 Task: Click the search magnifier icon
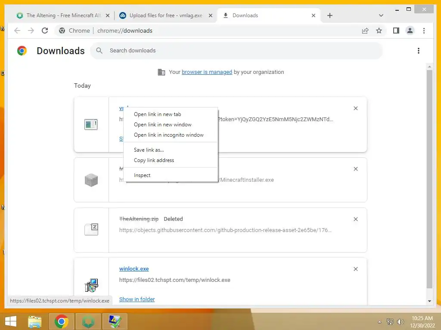click(99, 51)
